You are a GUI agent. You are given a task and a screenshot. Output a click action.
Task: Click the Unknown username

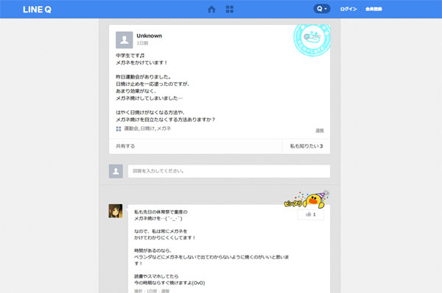point(149,36)
